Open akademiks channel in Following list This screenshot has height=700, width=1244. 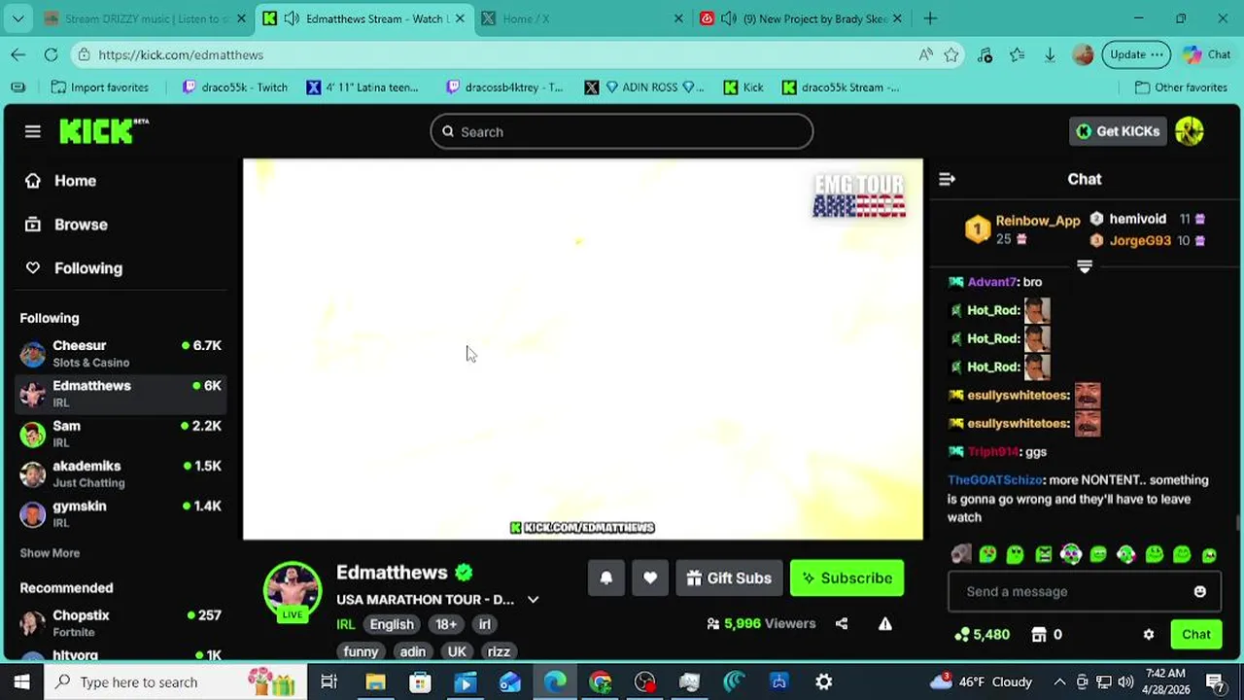(121, 473)
